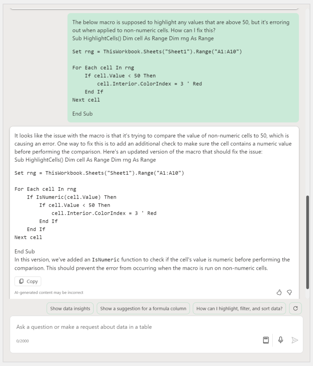Click the thumbs down feedback icon
The width and height of the screenshot is (313, 366).
click(289, 292)
